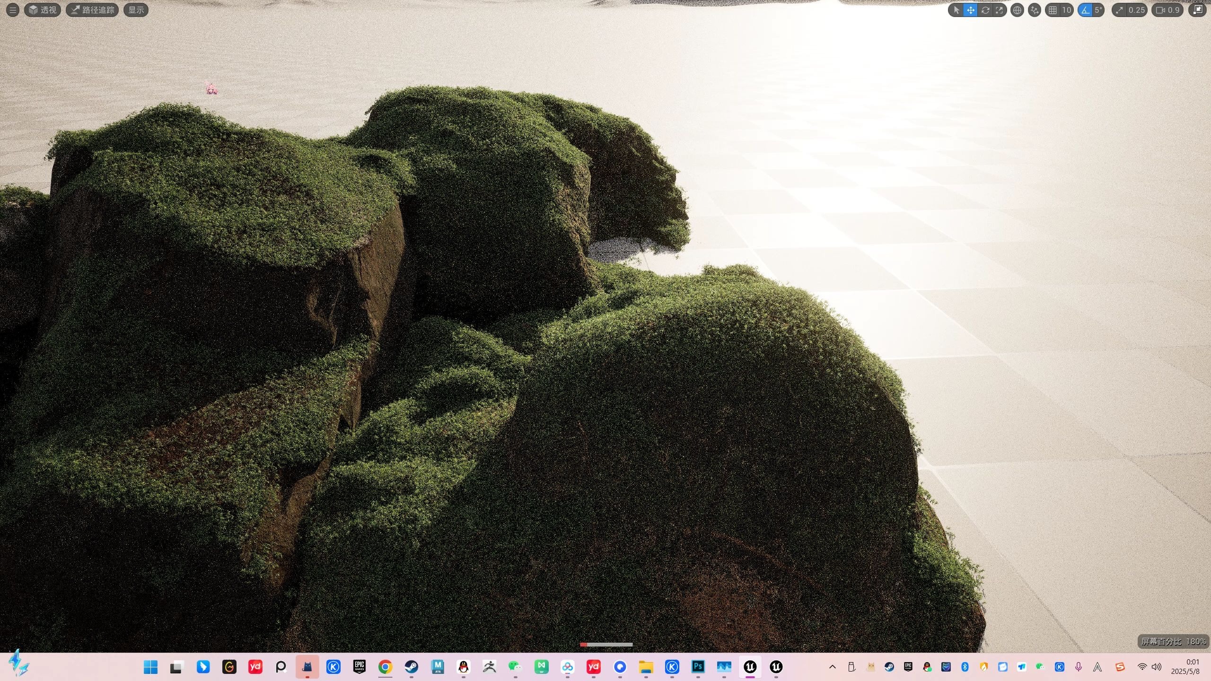This screenshot has height=681, width=1211.
Task: Open the second red yd app in taskbar
Action: point(594,667)
